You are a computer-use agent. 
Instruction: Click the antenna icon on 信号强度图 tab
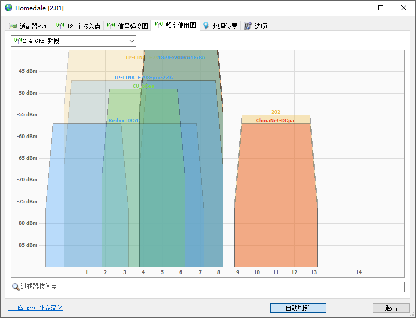pyautogui.click(x=111, y=26)
